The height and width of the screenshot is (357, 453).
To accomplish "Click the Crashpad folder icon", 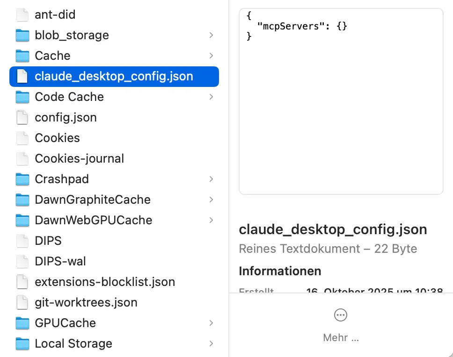I will 22,179.
